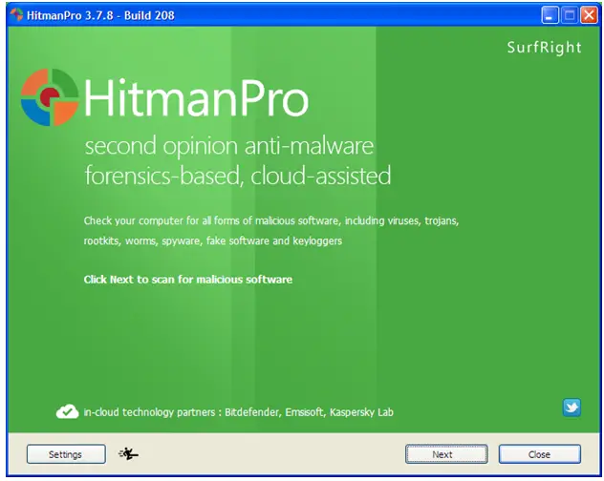The height and width of the screenshot is (481, 604).
Task: Click the large HitmanPro heading text
Action: pos(196,97)
